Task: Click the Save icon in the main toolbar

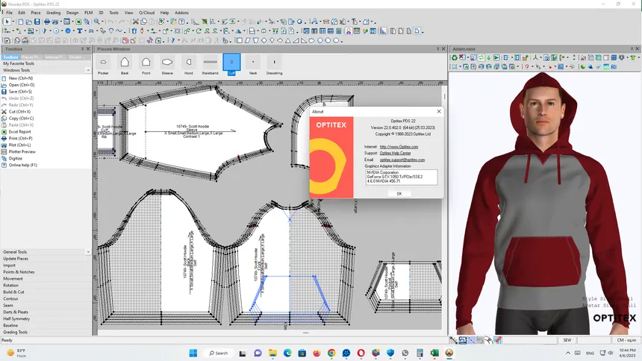Action: [37, 22]
